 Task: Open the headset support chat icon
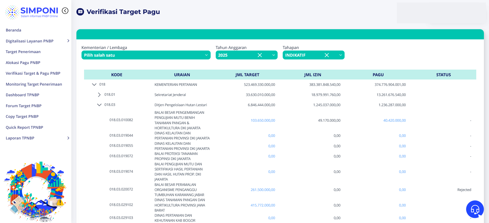(475, 209)
